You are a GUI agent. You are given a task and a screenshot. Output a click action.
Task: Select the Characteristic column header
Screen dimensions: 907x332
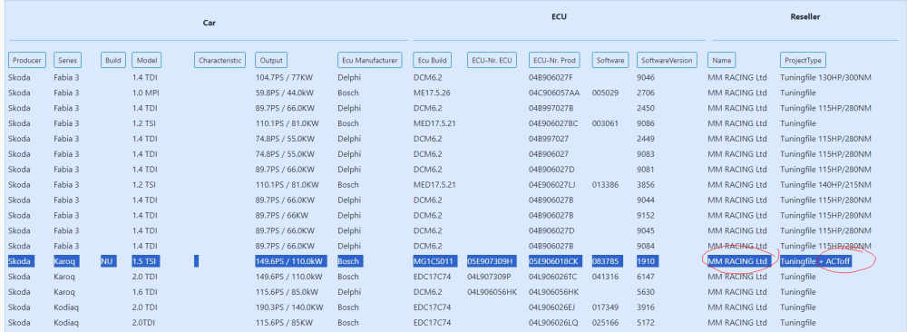(219, 60)
